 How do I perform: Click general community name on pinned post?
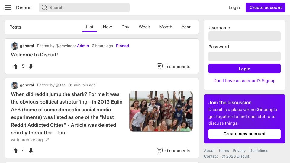pos(27,46)
